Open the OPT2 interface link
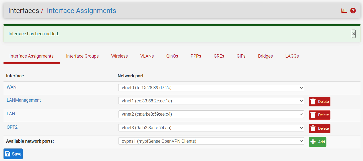 click(12, 127)
